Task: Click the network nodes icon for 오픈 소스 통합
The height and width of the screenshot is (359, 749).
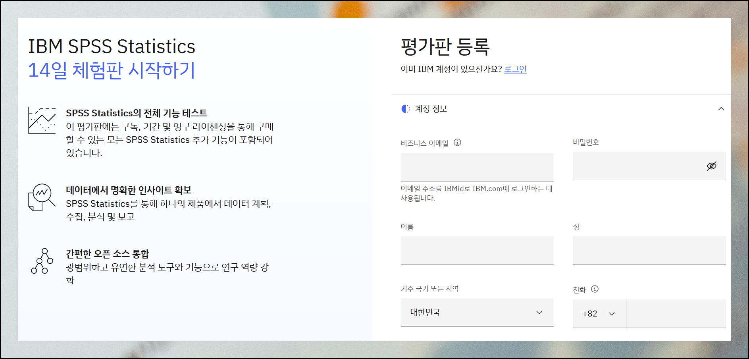Action: pos(42,261)
